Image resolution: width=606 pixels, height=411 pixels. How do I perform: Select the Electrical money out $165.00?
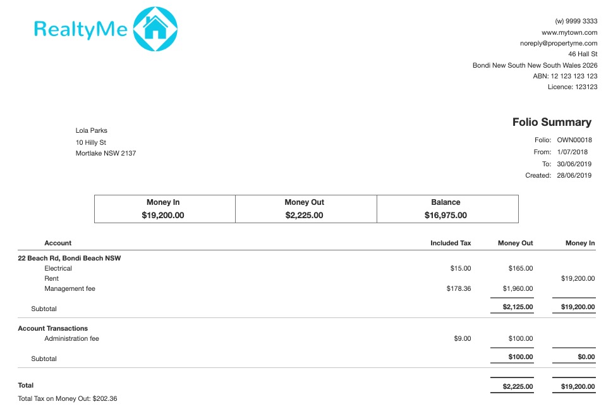click(521, 268)
